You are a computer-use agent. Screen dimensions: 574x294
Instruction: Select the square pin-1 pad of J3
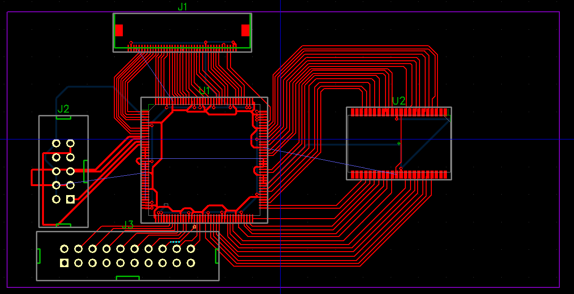[x=64, y=263]
